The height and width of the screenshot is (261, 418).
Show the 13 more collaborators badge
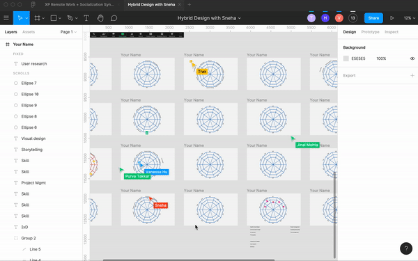click(x=353, y=18)
